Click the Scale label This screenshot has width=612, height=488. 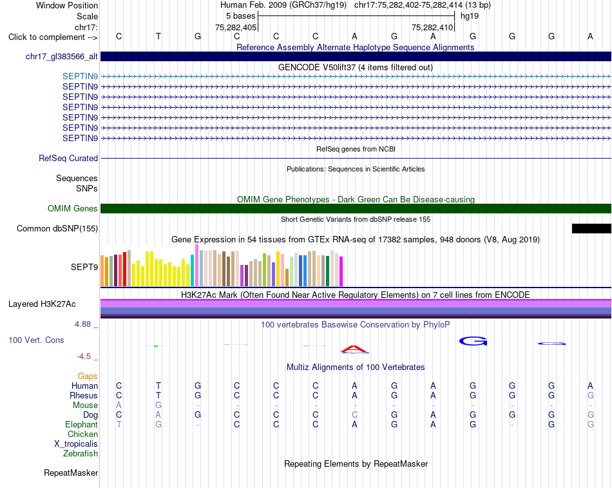(x=87, y=16)
